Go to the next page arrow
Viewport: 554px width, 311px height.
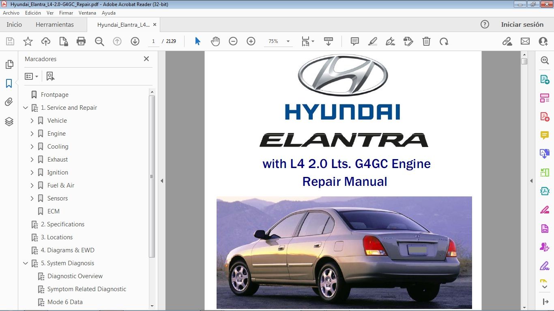(x=135, y=41)
